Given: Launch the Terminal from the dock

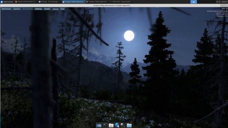Looking at the screenshot, I should pos(105,125).
